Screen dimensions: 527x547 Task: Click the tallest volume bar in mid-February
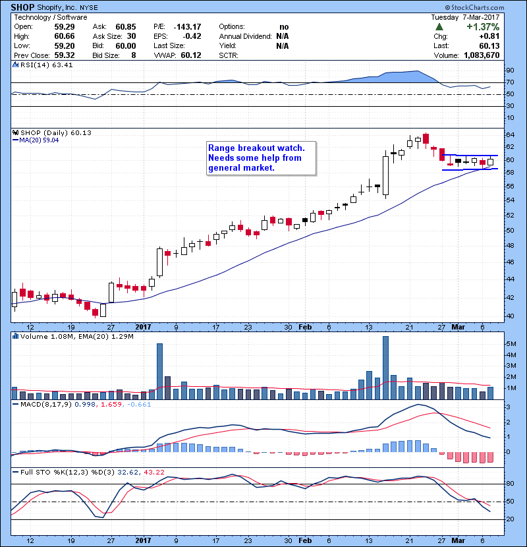click(x=385, y=368)
